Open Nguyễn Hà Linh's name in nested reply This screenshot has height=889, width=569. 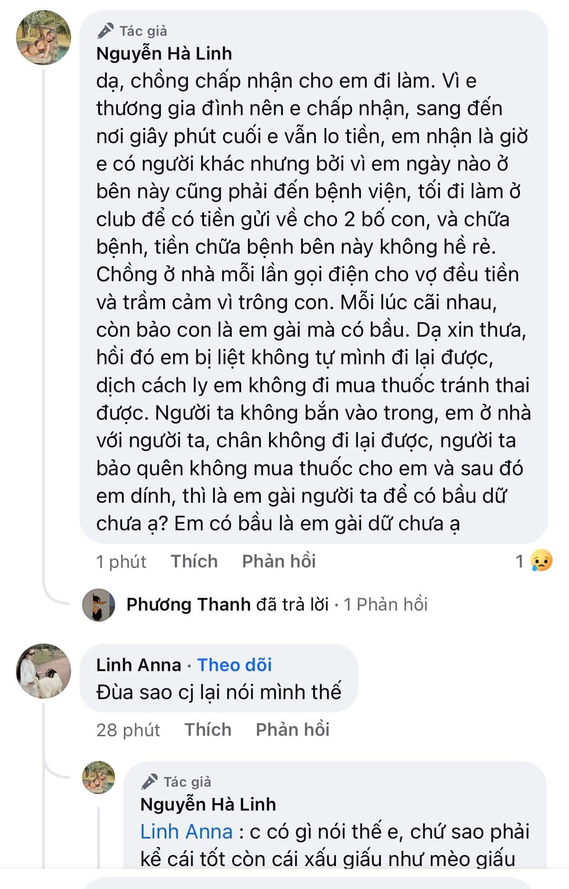208,804
